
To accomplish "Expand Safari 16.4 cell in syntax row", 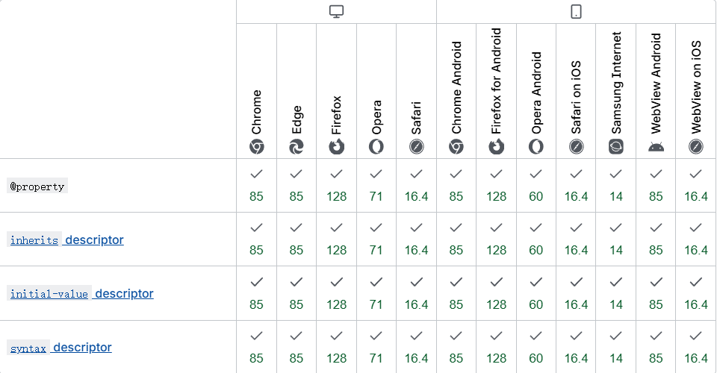I will pyautogui.click(x=417, y=347).
